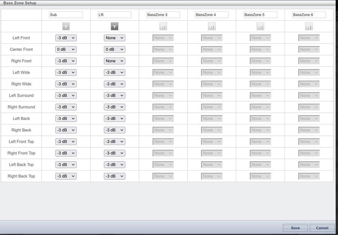Click the LR zone name field
Screen dimensions: 338x235
click(115, 15)
